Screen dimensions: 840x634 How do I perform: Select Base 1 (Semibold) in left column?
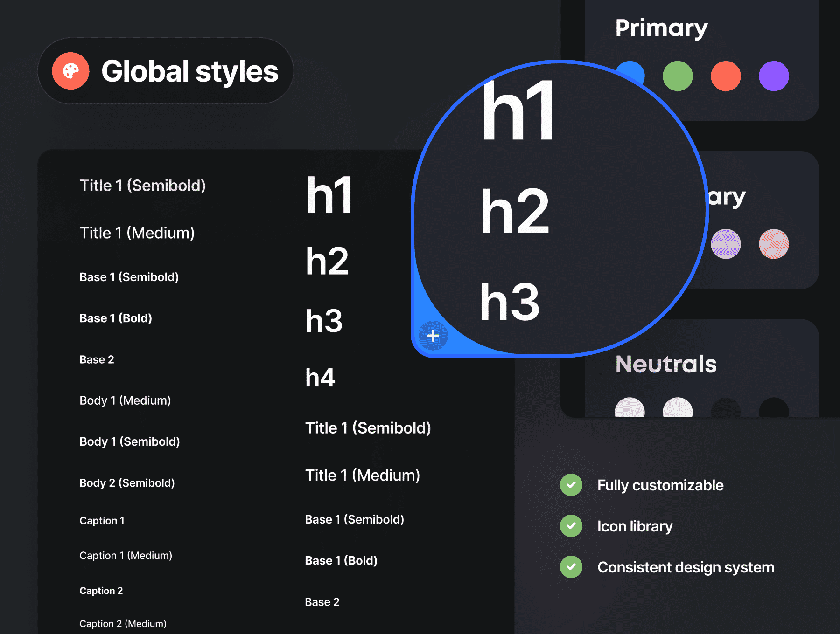tap(129, 277)
